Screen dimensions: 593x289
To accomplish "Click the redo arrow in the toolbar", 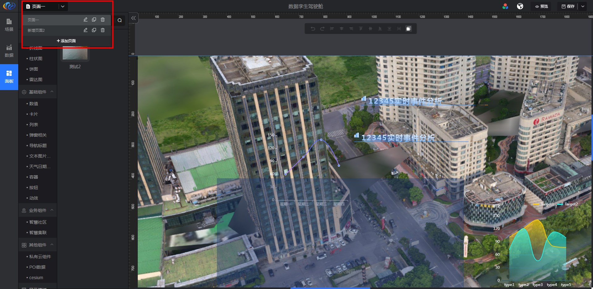I will [x=322, y=29].
